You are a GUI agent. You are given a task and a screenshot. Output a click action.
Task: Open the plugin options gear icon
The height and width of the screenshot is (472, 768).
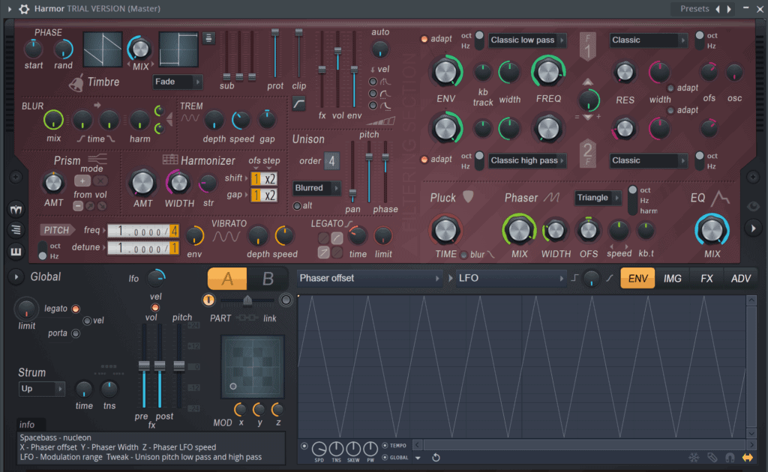24,9
